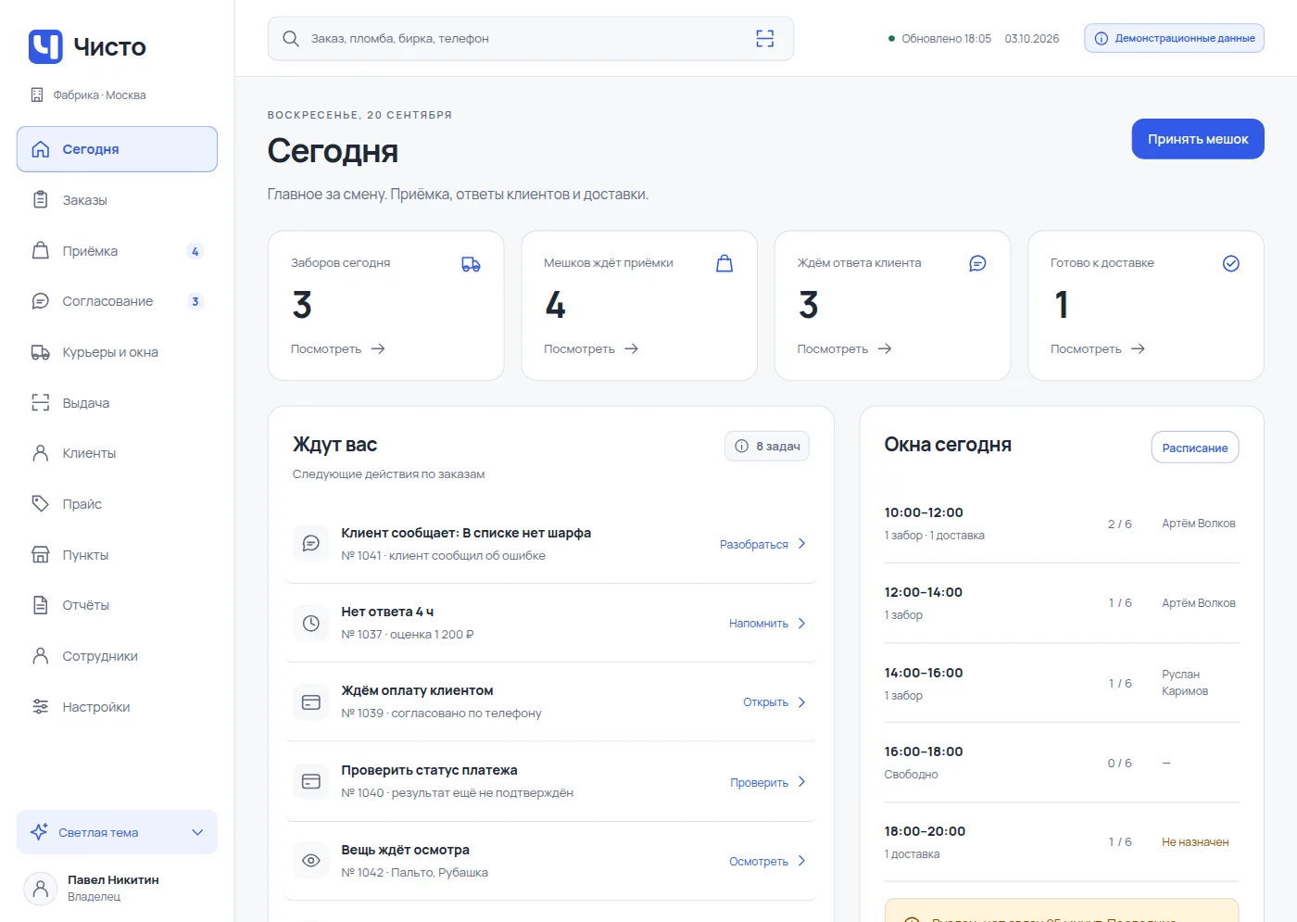The width and height of the screenshot is (1297, 922).
Task: Open the Заказы section in sidebar
Action: click(117, 200)
